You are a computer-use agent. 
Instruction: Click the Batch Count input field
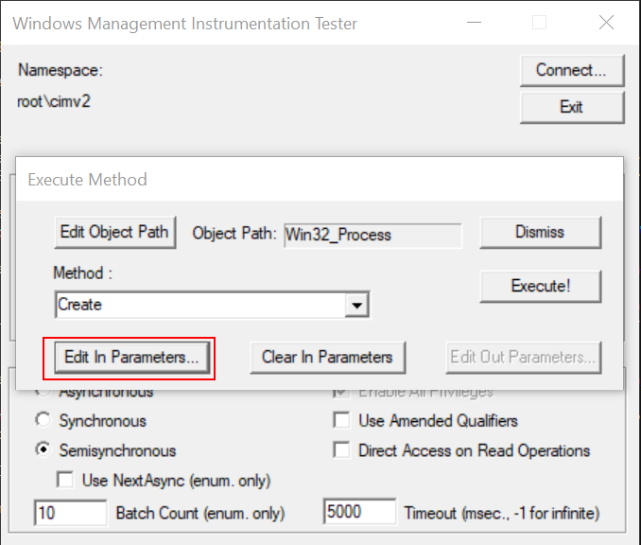tap(70, 513)
